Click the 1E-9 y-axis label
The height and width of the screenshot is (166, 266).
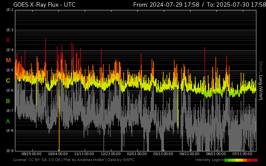[x=10, y=151]
